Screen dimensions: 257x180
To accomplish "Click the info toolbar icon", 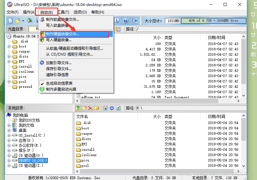I will (x=117, y=21).
